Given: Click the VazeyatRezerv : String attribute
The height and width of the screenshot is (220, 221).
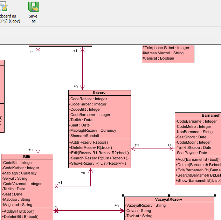Looking at the screenshot, I should pos(145,205).
